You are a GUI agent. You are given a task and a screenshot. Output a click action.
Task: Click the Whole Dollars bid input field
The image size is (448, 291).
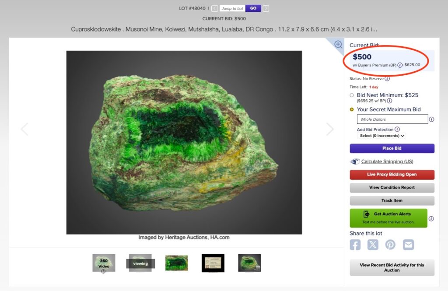click(392, 119)
